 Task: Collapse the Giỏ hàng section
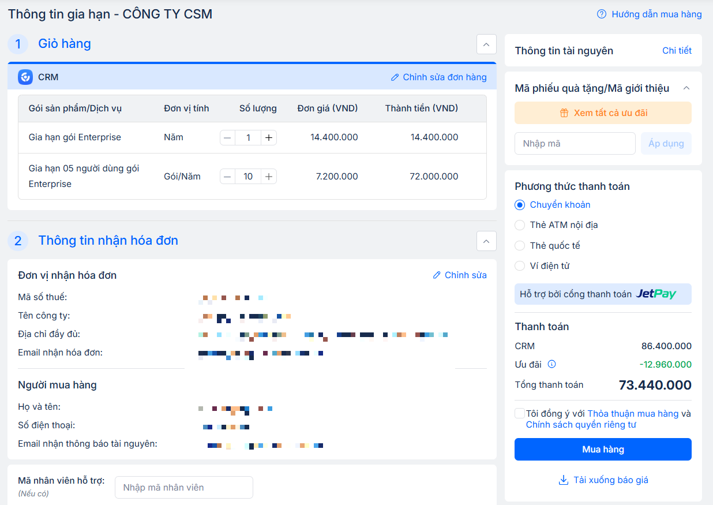point(486,44)
